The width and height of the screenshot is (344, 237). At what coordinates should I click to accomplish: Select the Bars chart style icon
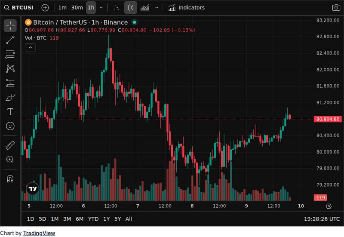(117, 8)
